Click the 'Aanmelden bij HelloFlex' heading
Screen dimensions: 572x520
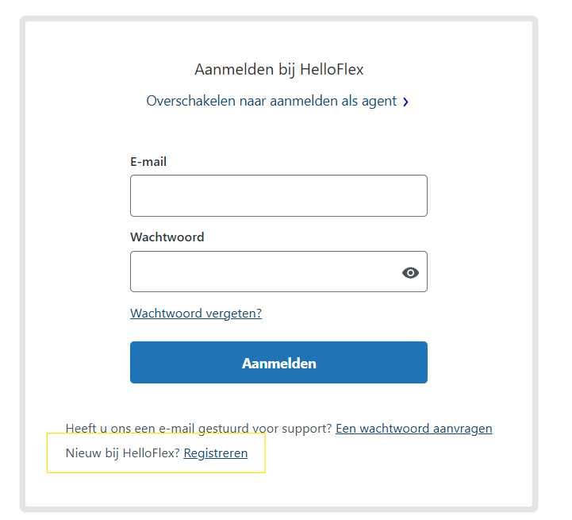pyautogui.click(x=278, y=70)
